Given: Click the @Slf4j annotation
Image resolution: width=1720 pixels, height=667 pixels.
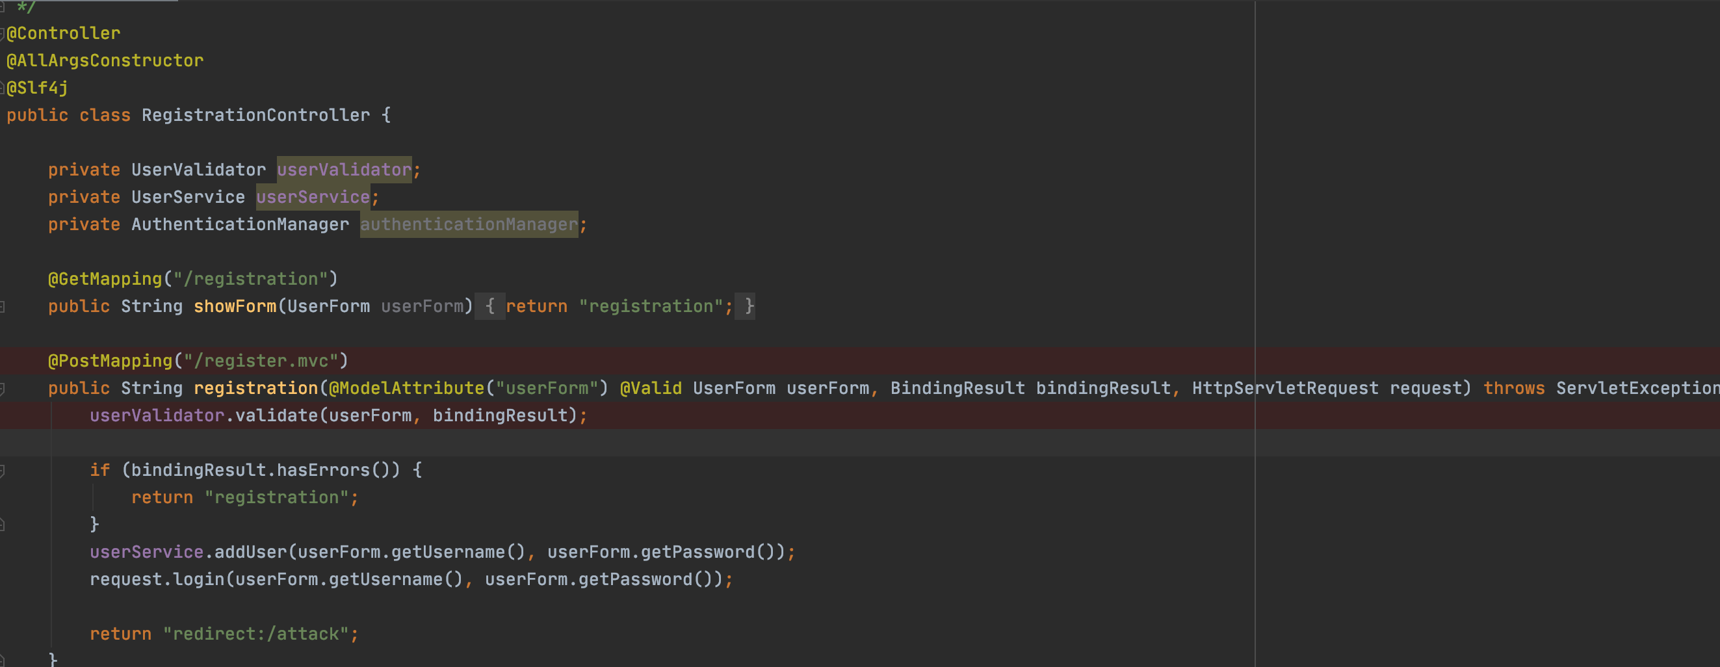Looking at the screenshot, I should click(x=38, y=88).
